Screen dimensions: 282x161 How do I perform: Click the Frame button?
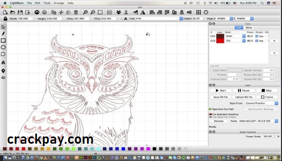pos(267,97)
